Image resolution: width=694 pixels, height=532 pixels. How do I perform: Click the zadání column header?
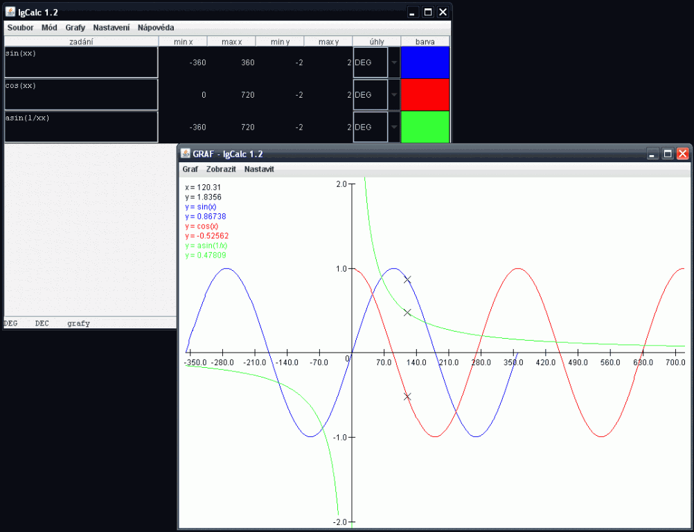[81, 42]
